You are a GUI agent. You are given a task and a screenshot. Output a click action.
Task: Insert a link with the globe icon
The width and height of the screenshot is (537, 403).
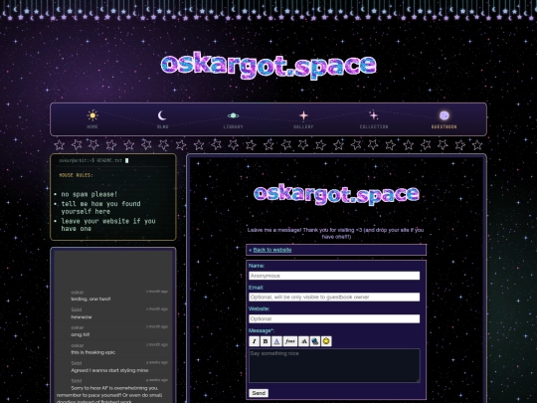pyautogui.click(x=315, y=341)
